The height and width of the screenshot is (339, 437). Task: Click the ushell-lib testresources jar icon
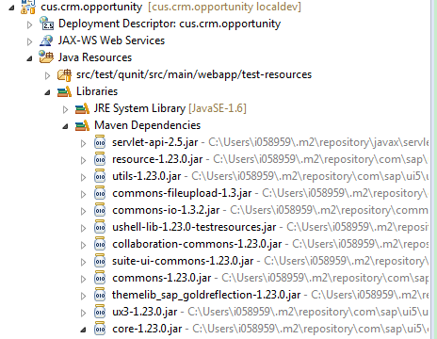100,227
